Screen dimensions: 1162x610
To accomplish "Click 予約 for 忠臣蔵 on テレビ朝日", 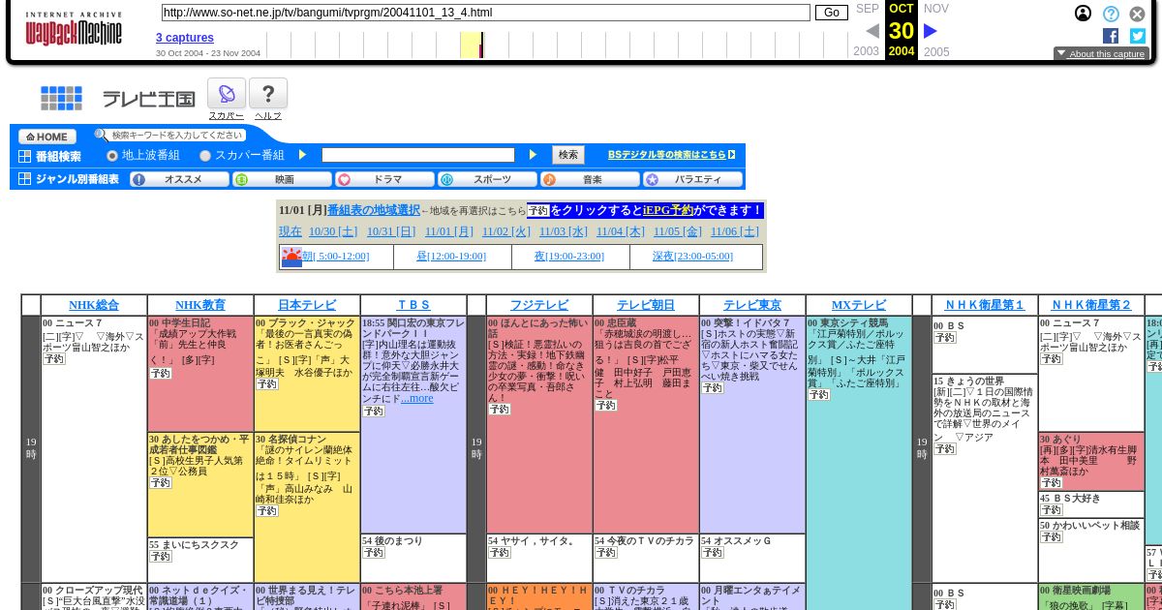I will click(606, 406).
